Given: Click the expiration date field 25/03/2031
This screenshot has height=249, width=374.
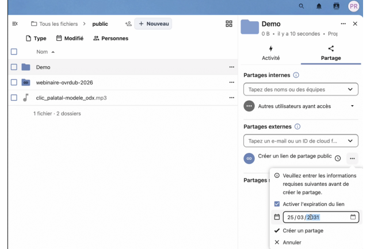Looking at the screenshot, I should coord(321,217).
